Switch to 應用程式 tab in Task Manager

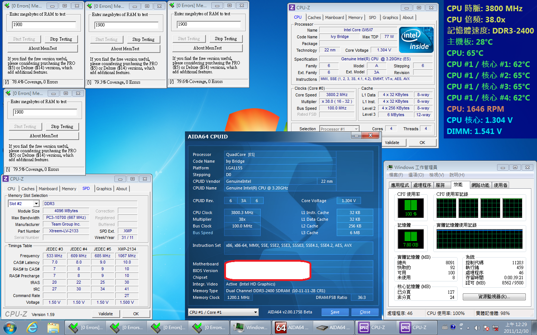tap(400, 185)
